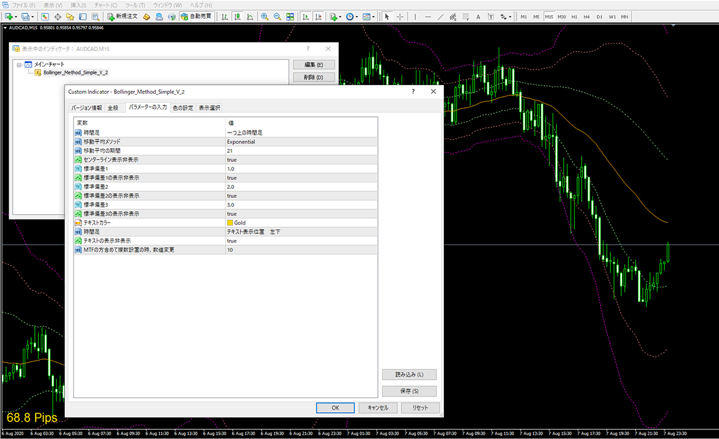719x439 pixels.
Task: Expand the new chart dropdown arrow
Action: point(16,16)
